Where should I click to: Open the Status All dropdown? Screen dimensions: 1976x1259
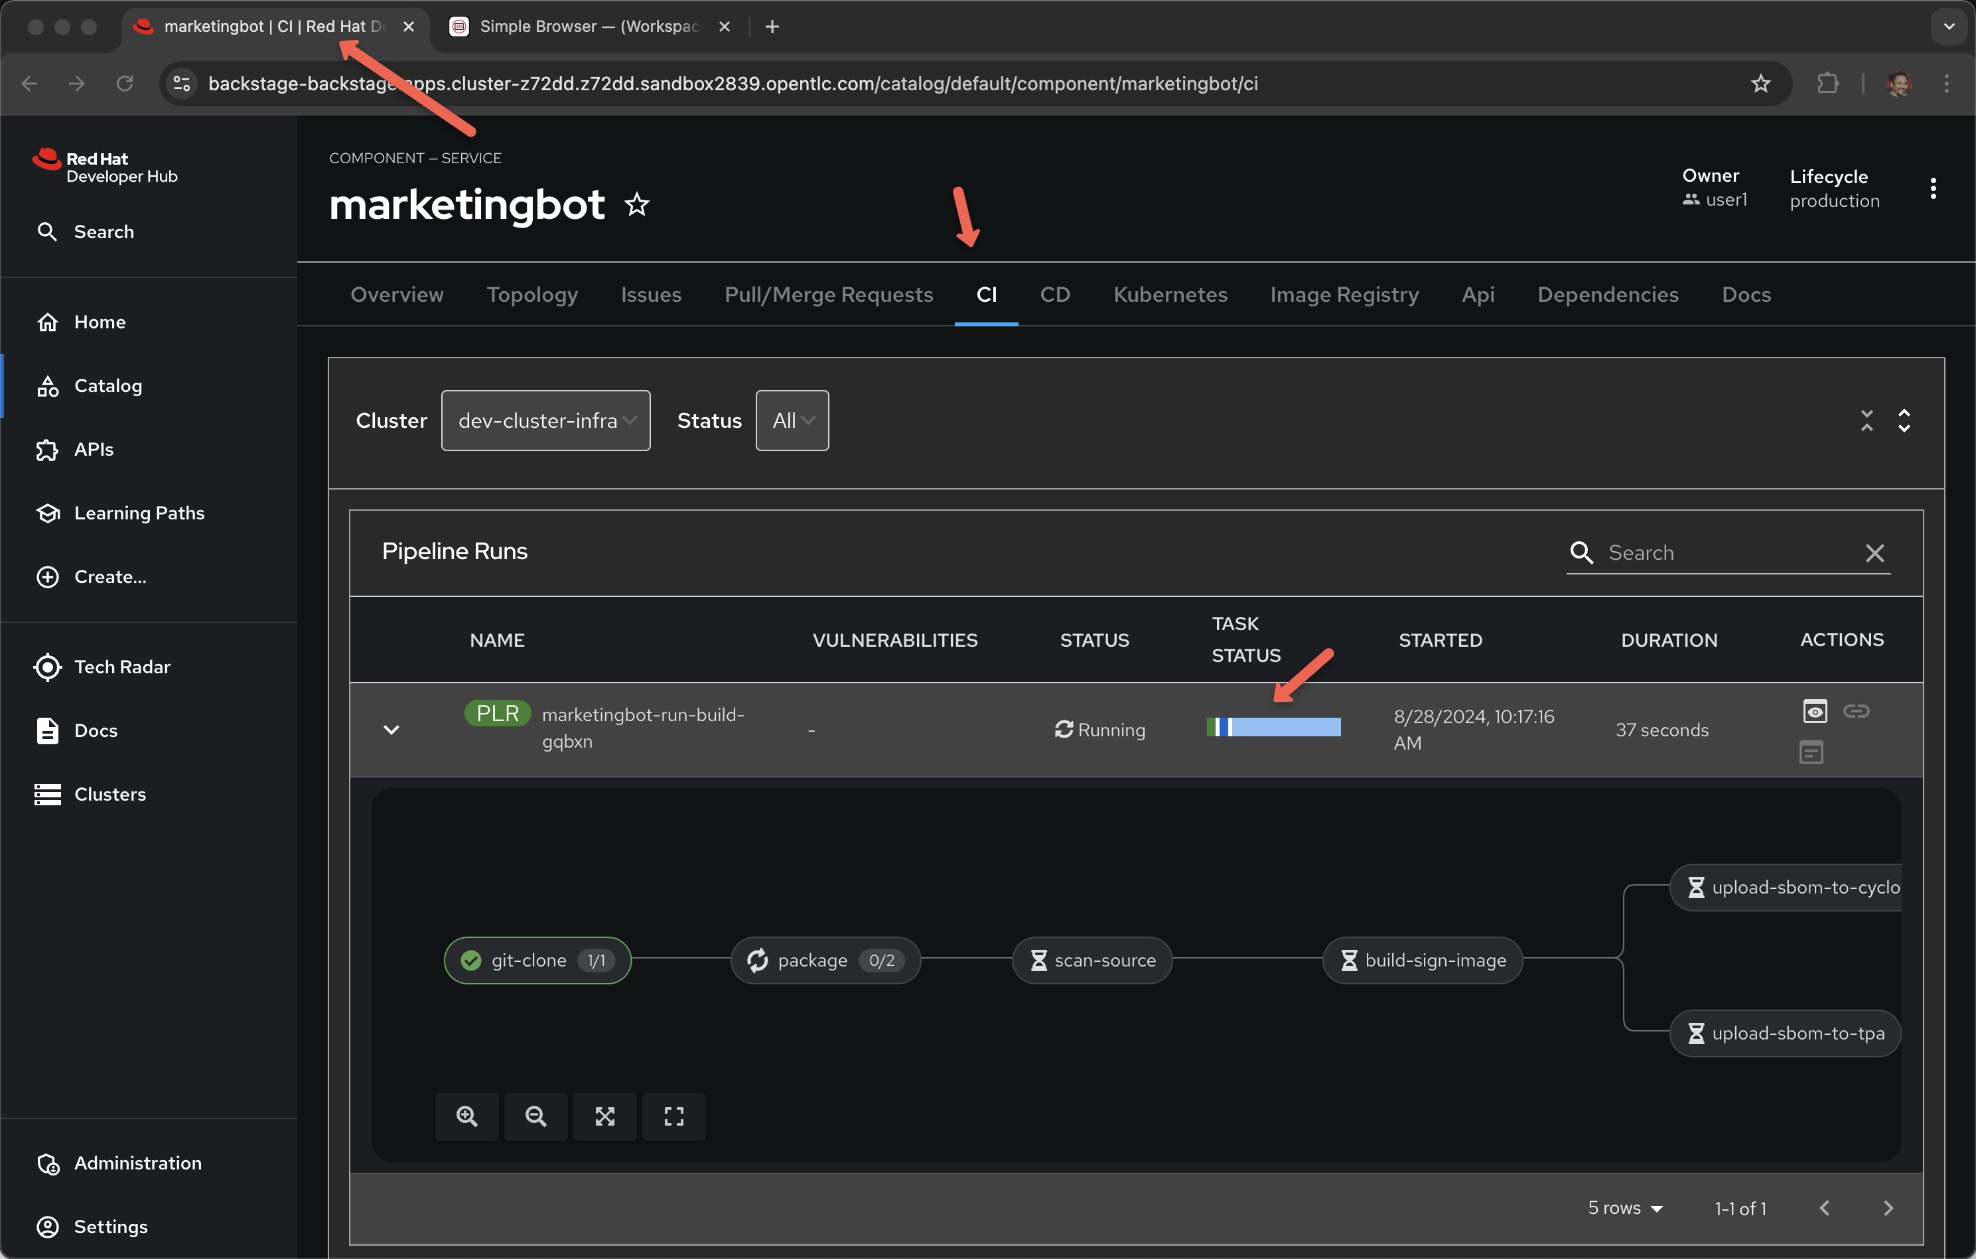(x=792, y=420)
